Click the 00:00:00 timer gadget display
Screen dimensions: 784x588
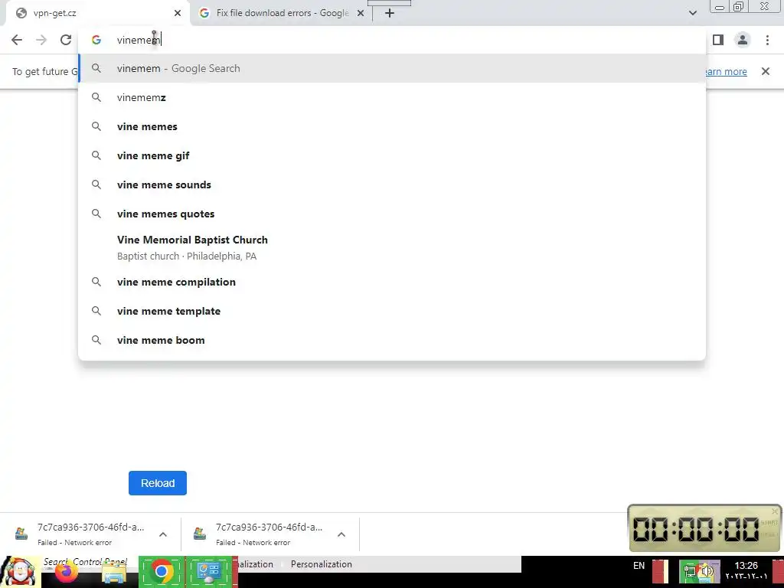click(x=696, y=529)
